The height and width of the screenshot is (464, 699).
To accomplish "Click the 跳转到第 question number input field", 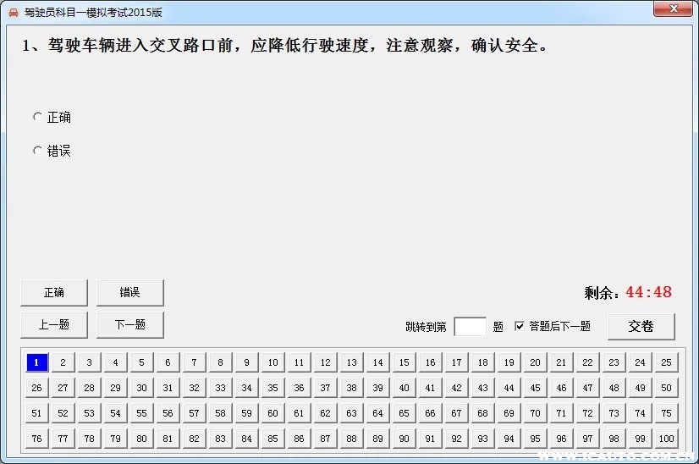I will coord(470,326).
